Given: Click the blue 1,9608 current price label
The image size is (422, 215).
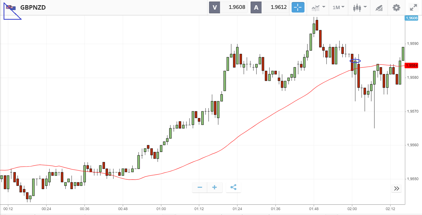Looking at the screenshot, I should pos(411,18).
